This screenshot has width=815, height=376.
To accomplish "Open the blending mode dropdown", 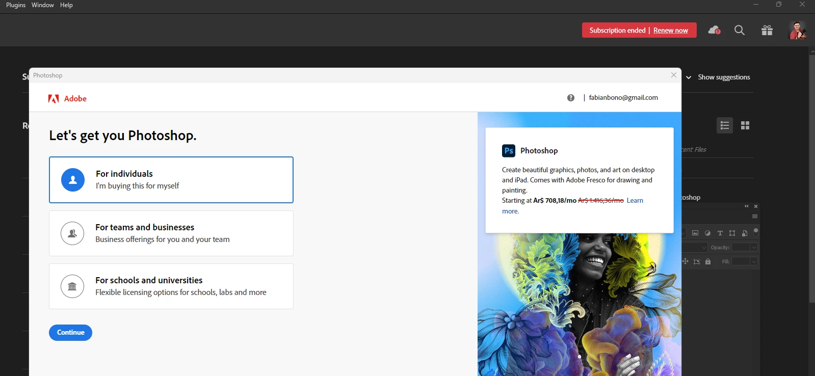I will [x=695, y=247].
